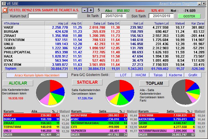Select the BURGAN row in main table
The height and width of the screenshot is (139, 208).
(x=104, y=32)
